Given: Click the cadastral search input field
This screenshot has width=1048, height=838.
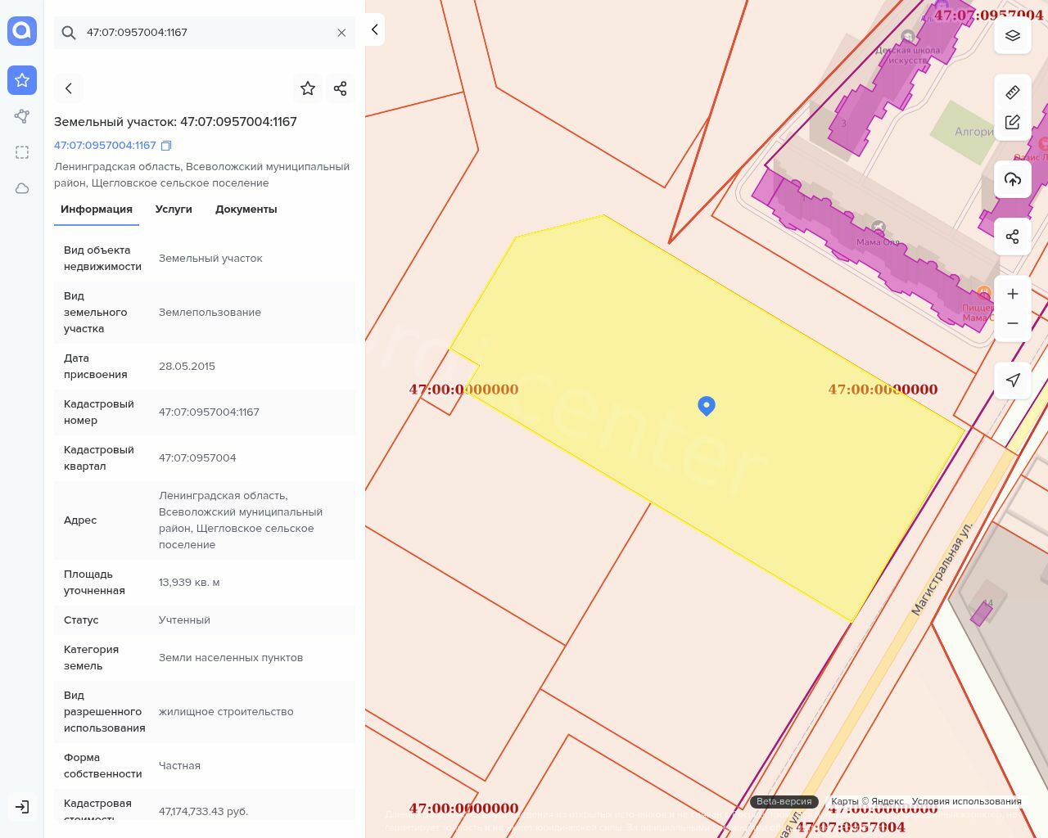Looking at the screenshot, I should pyautogui.click(x=205, y=33).
